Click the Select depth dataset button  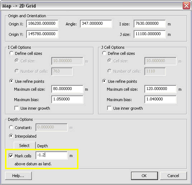[24, 146]
